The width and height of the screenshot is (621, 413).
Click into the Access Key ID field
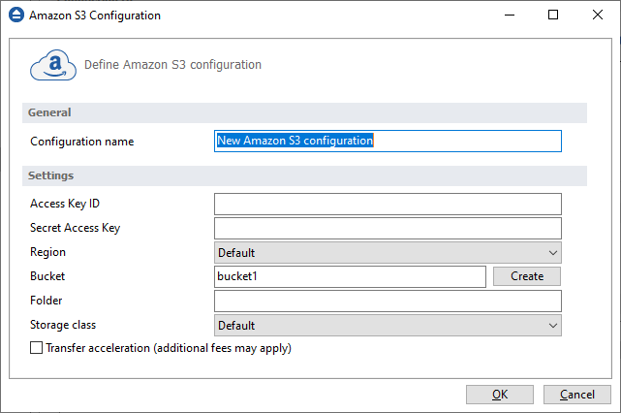(x=388, y=205)
